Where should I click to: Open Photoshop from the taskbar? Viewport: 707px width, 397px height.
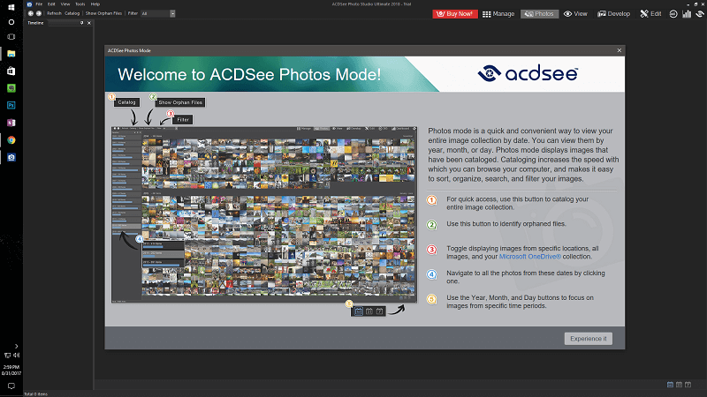[x=11, y=105]
